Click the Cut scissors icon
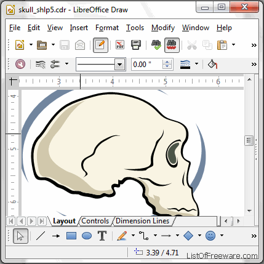This screenshot has height=264, width=264. click(x=192, y=45)
